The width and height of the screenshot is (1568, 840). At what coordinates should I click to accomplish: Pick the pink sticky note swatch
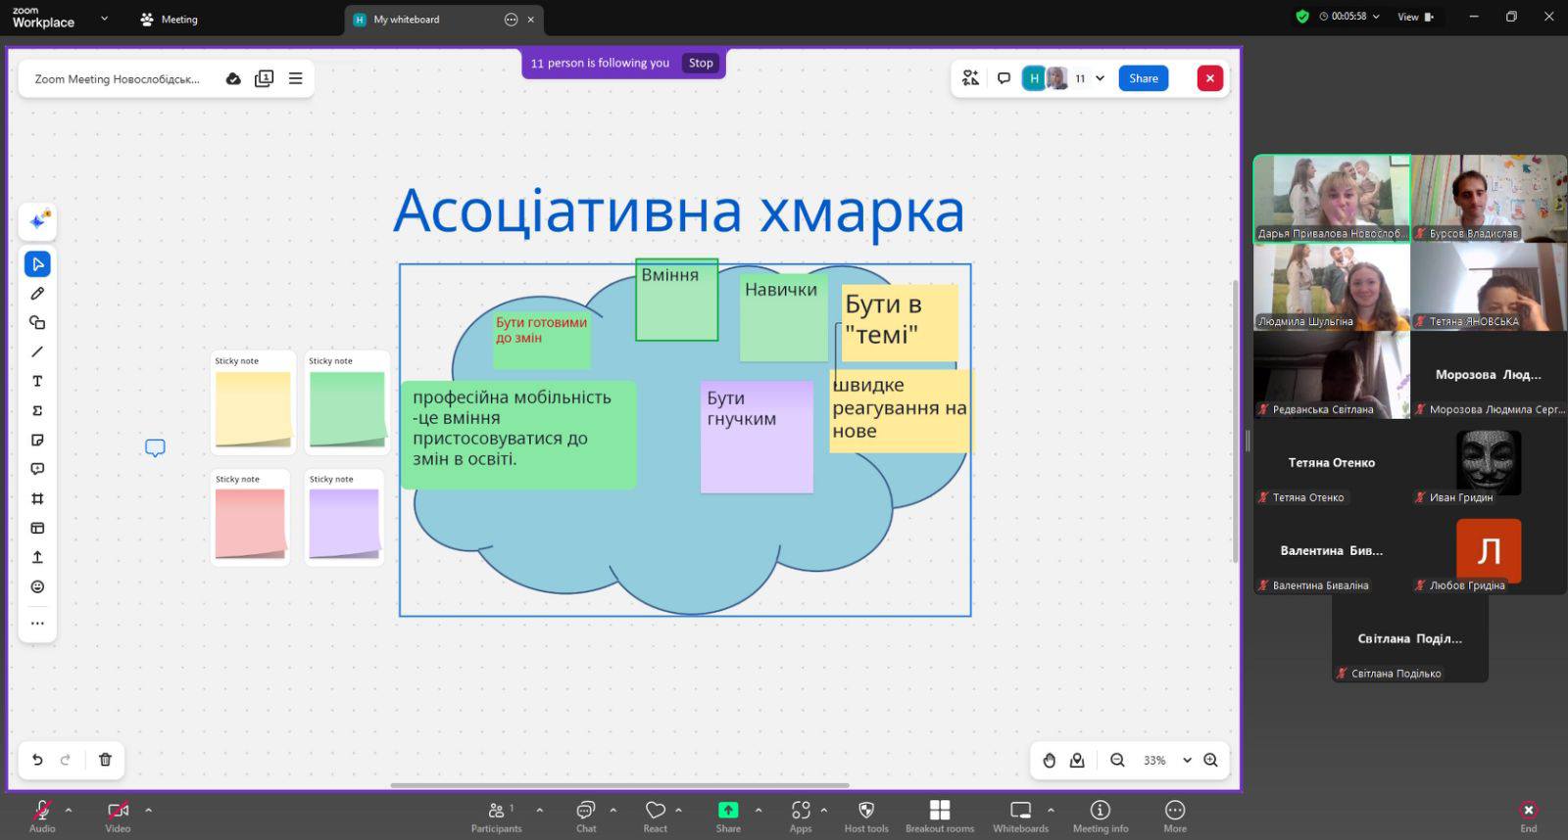(250, 523)
